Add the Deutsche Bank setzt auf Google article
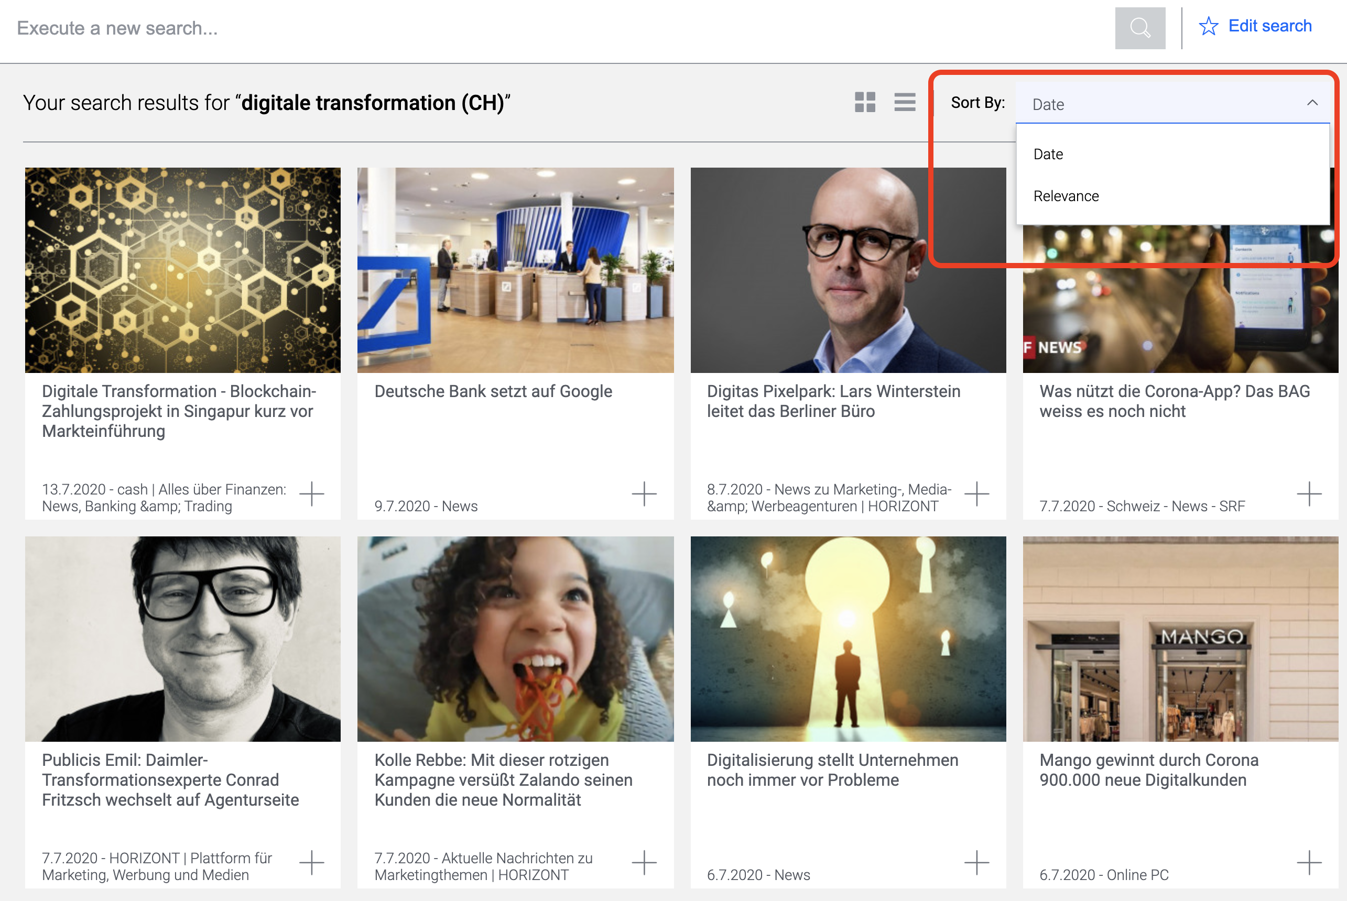This screenshot has width=1347, height=901. click(x=644, y=493)
